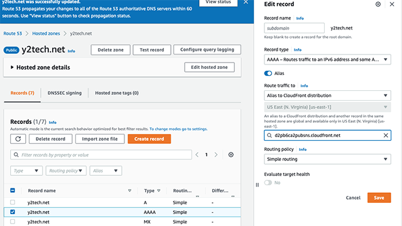This screenshot has width=402, height=226.
Task: Open Alias to CloudFront distribution dropdown
Action: [327, 96]
